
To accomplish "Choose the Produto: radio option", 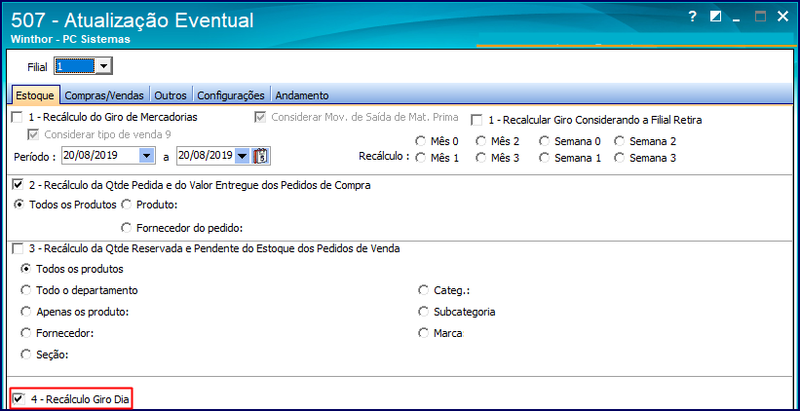I will click(126, 205).
